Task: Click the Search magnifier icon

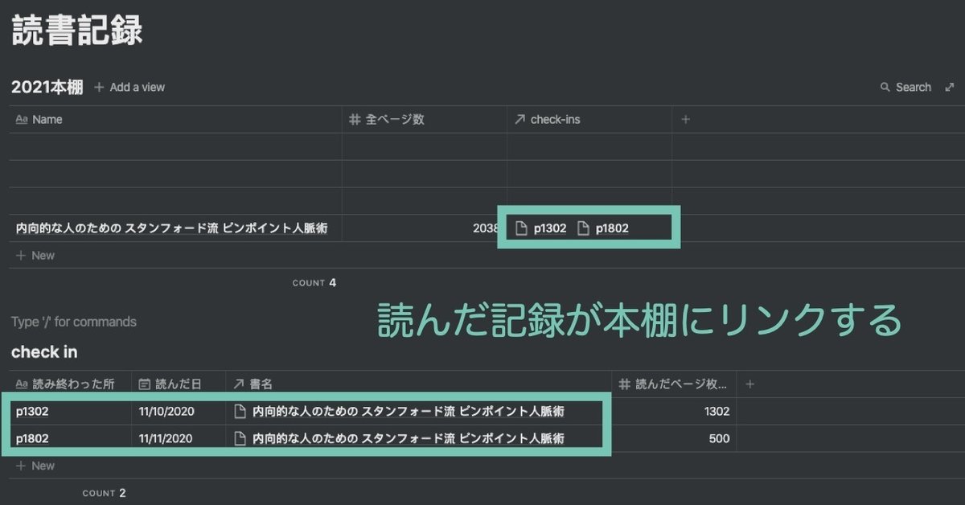Action: (885, 87)
